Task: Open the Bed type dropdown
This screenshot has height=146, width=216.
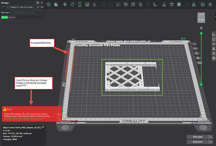Action: click(x=26, y=12)
